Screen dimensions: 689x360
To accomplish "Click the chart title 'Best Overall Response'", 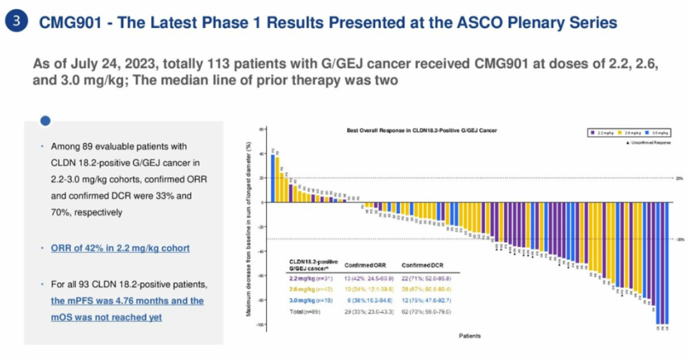I will [x=422, y=130].
